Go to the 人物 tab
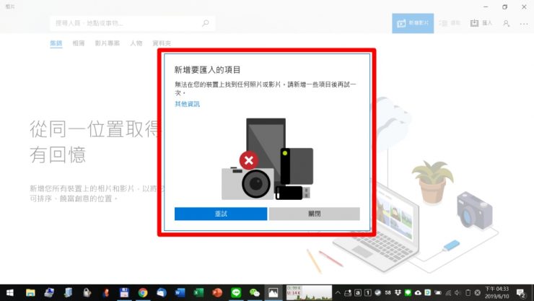 point(136,43)
